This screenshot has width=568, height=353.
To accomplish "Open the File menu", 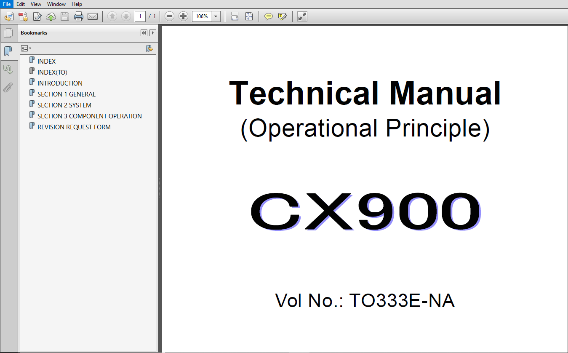I will tap(7, 4).
